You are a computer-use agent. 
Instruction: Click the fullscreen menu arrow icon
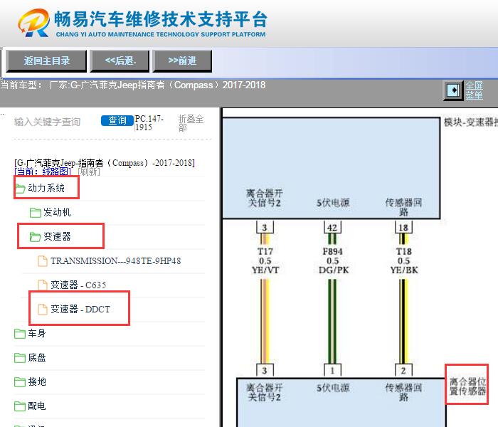click(453, 90)
